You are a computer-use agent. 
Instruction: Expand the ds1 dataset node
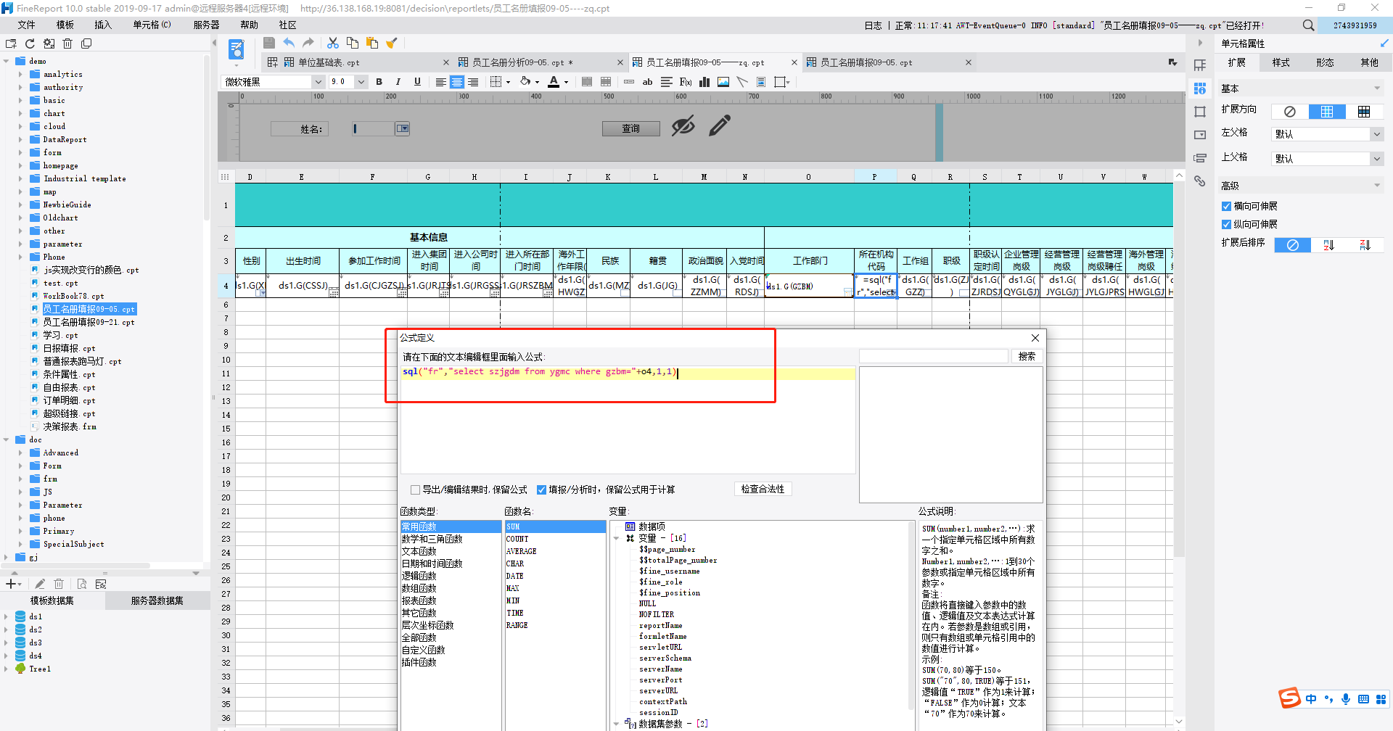pyautogui.click(x=7, y=616)
